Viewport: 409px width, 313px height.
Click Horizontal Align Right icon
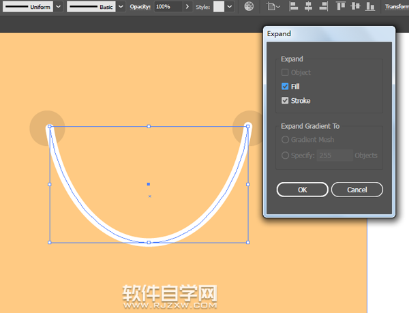(324, 6)
